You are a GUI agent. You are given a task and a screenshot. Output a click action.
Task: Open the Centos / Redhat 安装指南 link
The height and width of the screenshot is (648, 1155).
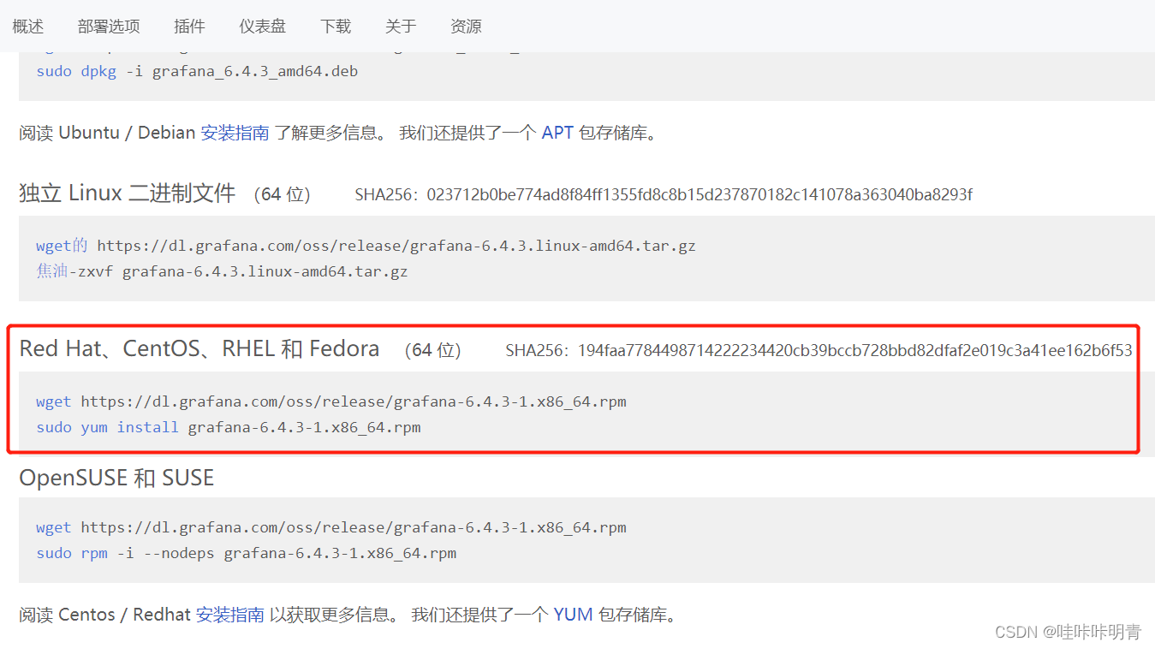pos(229,615)
